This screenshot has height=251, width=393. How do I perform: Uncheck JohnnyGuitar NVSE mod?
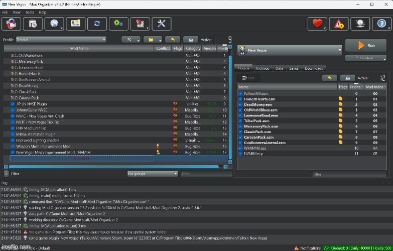13,110
